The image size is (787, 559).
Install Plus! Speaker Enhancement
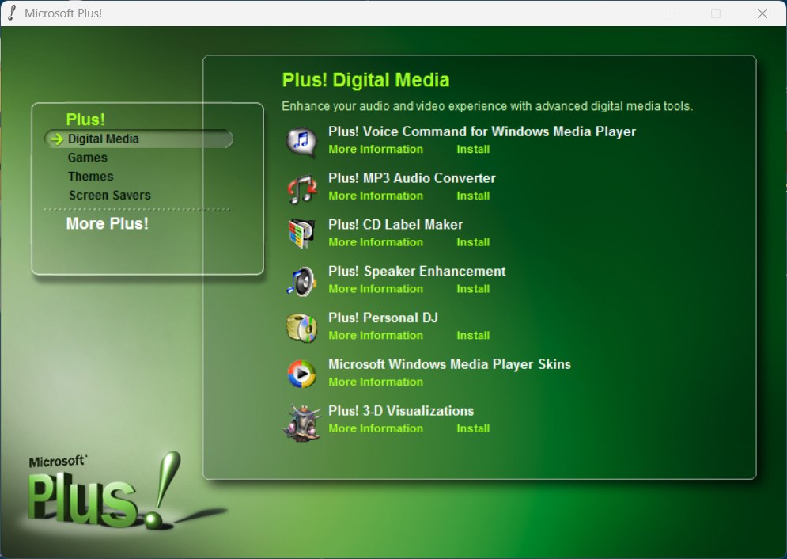[473, 289]
